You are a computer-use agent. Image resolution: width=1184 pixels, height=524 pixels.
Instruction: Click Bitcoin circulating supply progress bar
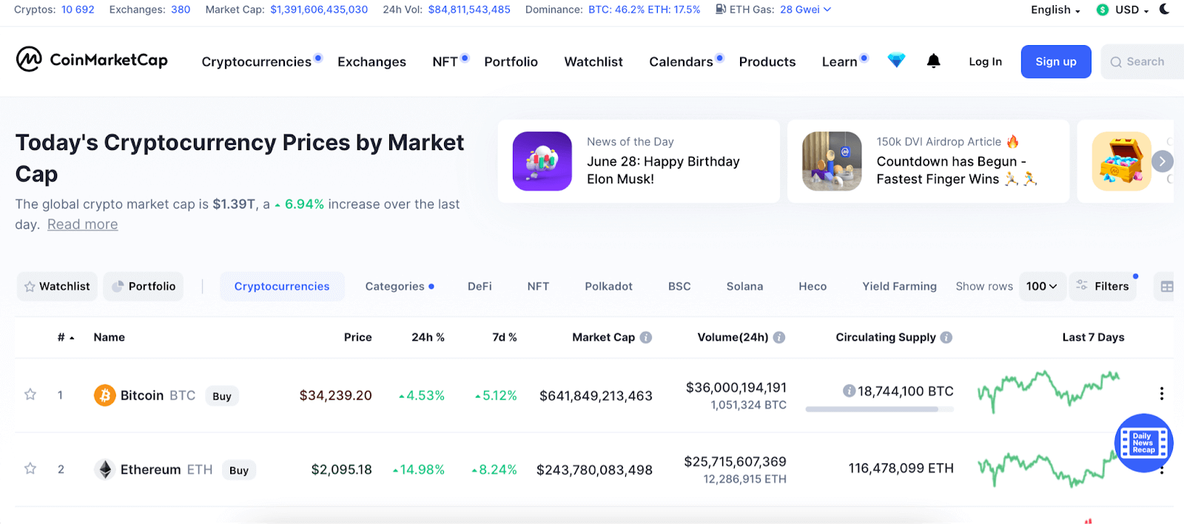point(880,409)
